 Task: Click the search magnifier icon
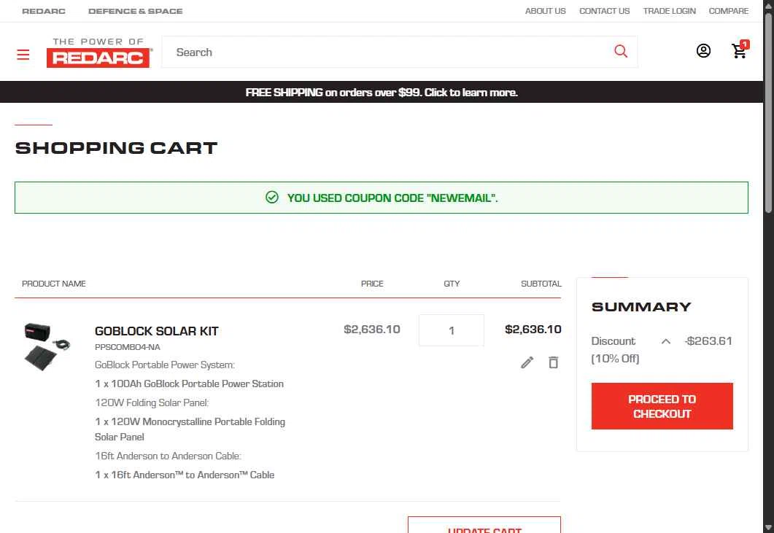(621, 51)
